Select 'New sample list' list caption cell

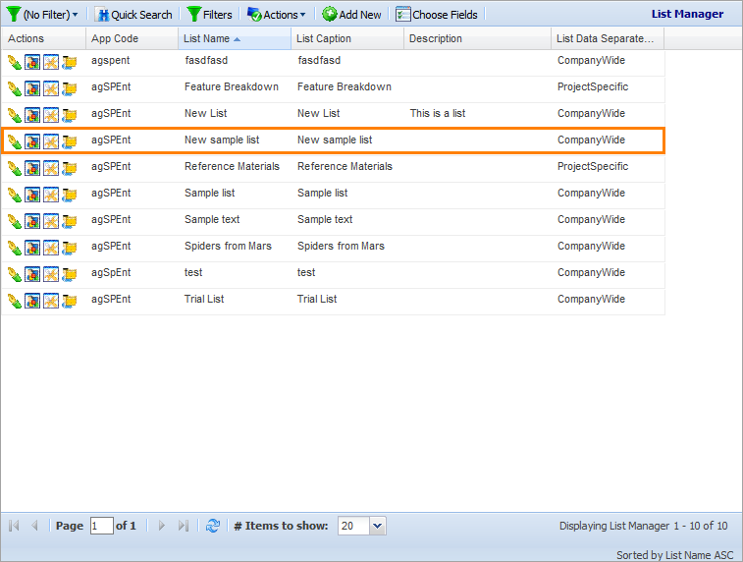pos(335,140)
